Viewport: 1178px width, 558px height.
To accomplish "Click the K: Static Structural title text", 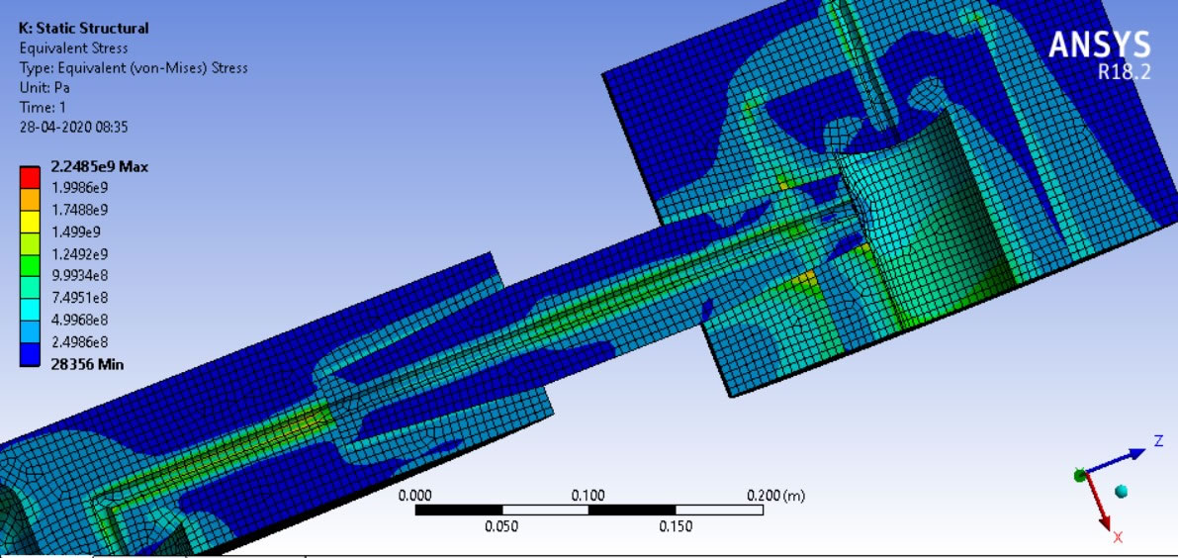I will coord(84,28).
